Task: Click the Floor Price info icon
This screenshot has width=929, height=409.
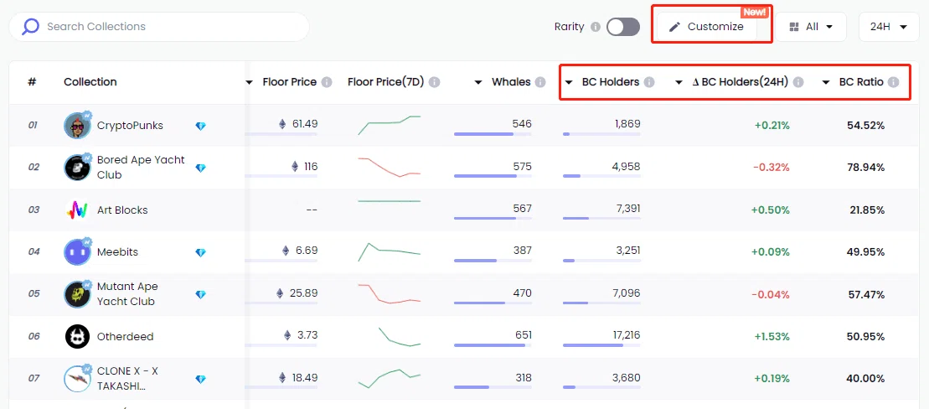Action: click(x=327, y=82)
